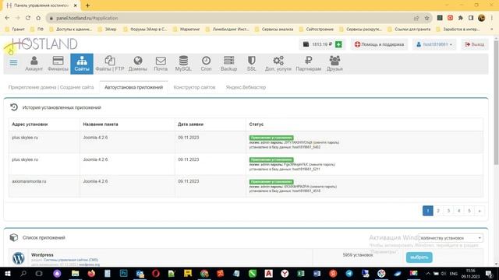Viewport: 499px width, 280px height.
Task: Open the Друзья section
Action: coord(334,64)
